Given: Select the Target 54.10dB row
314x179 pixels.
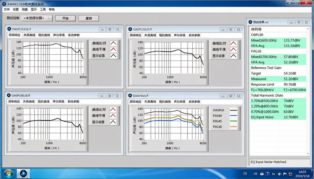Looking at the screenshot, I should tap(278, 73).
